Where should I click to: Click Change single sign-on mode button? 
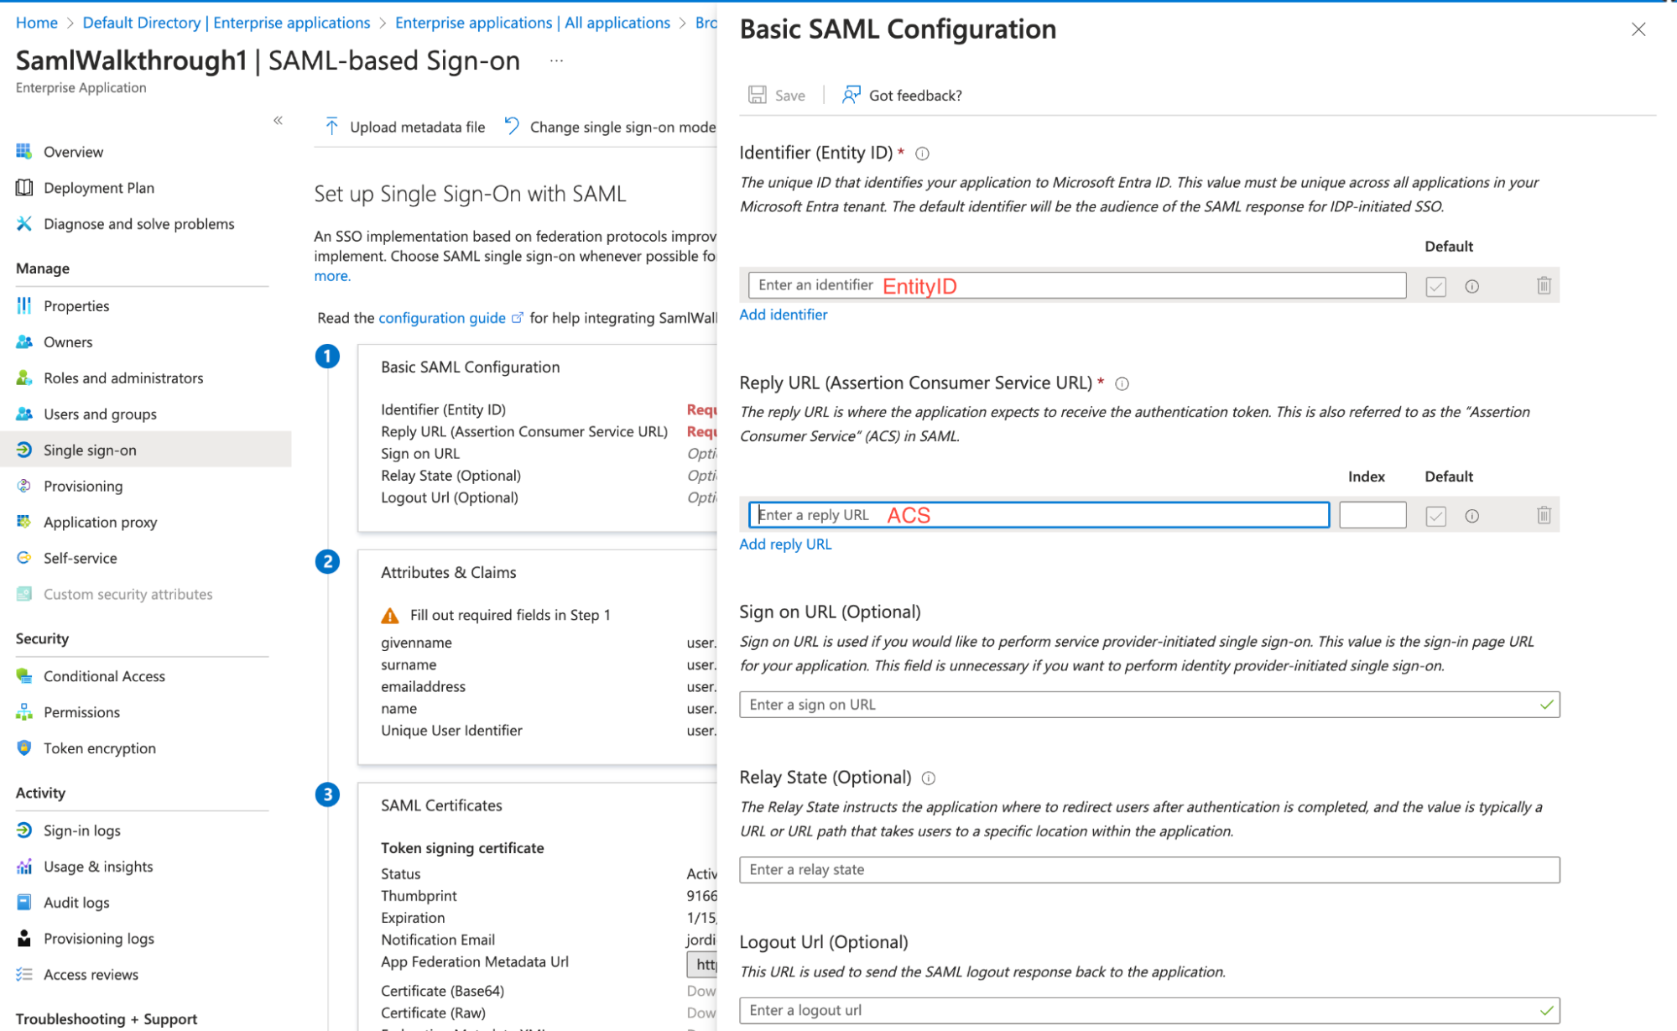pos(610,127)
